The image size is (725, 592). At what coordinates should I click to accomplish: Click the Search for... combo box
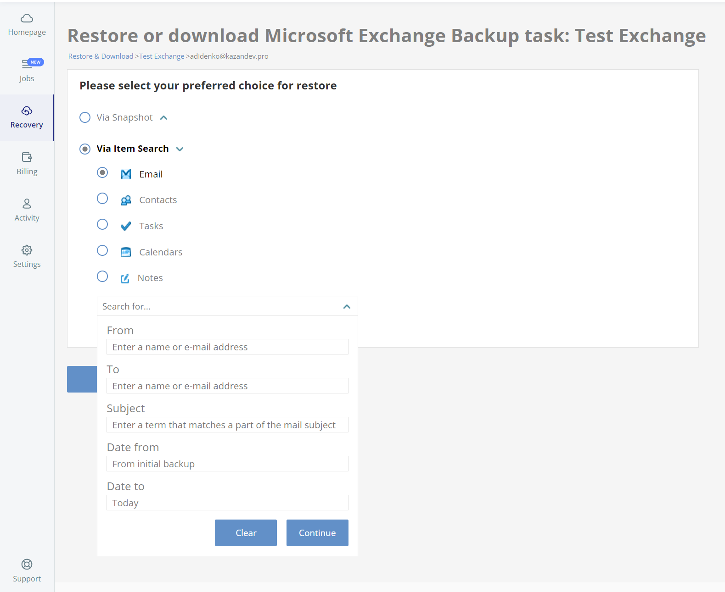point(227,306)
